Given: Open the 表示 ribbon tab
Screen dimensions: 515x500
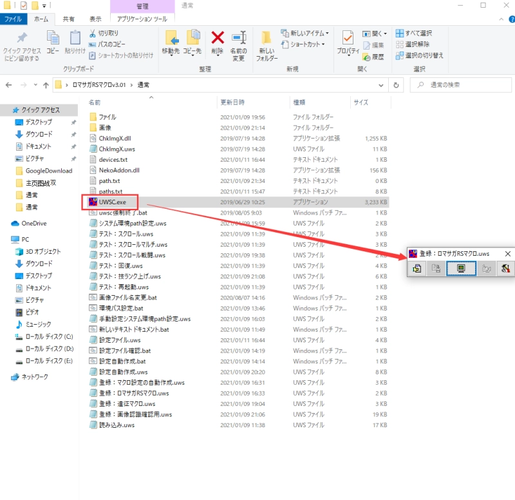Looking at the screenshot, I should (95, 19).
